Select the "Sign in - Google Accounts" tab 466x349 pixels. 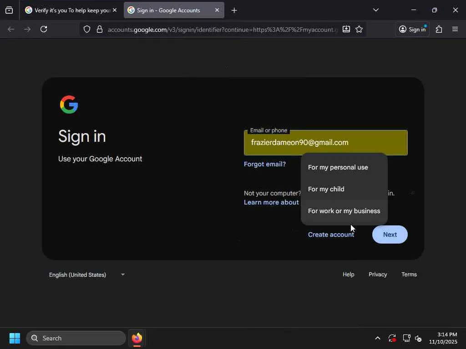tap(174, 10)
